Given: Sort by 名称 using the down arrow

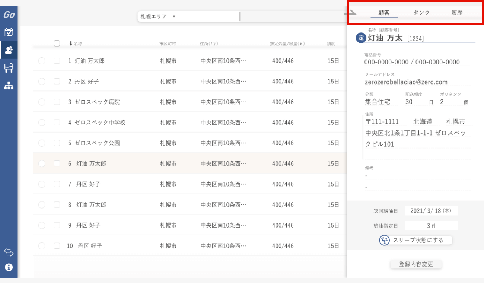Looking at the screenshot, I should [x=71, y=44].
